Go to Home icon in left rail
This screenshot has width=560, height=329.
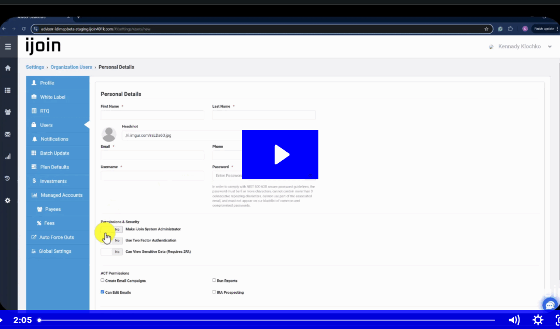pyautogui.click(x=7, y=68)
